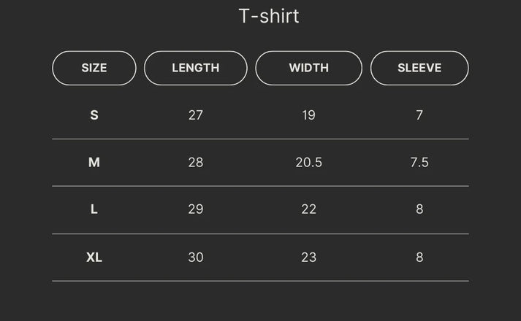Screen dimensions: 521x321
Task: Choose the L size row label
Action: click(94, 209)
